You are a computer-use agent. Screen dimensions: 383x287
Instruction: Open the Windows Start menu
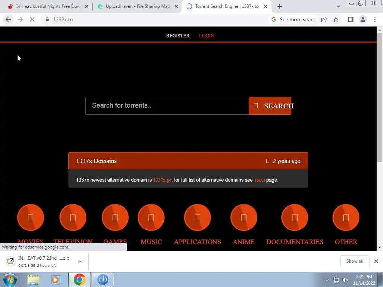coord(10,280)
